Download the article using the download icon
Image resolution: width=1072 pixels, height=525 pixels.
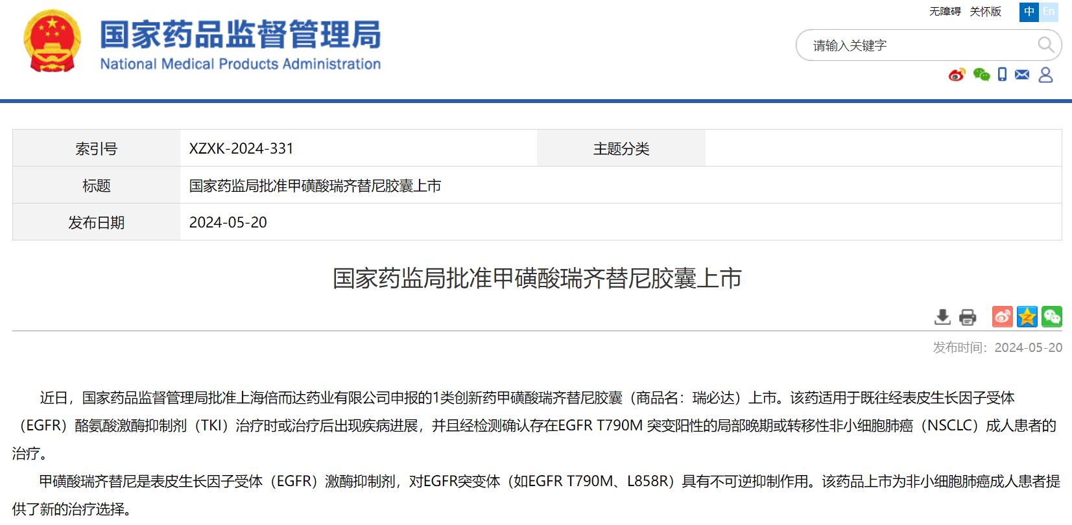click(x=942, y=317)
